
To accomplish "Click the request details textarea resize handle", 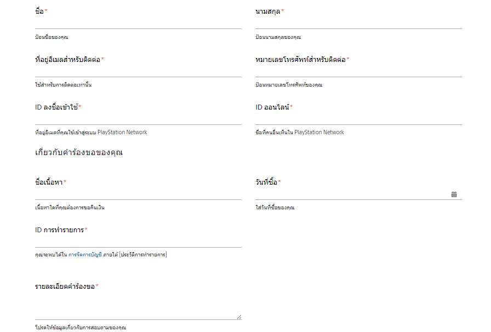I will (239, 317).
